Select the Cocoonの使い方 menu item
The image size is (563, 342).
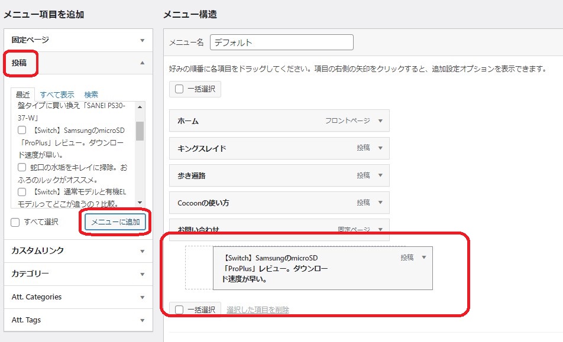(279, 203)
